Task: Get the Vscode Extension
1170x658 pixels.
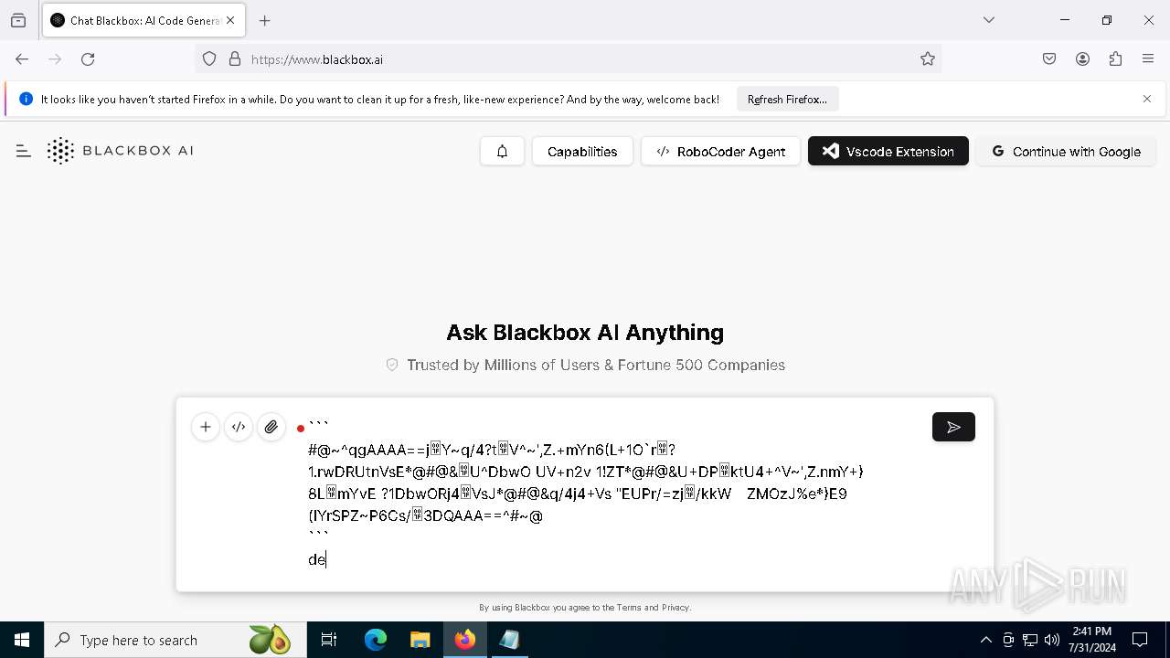Action: click(888, 152)
